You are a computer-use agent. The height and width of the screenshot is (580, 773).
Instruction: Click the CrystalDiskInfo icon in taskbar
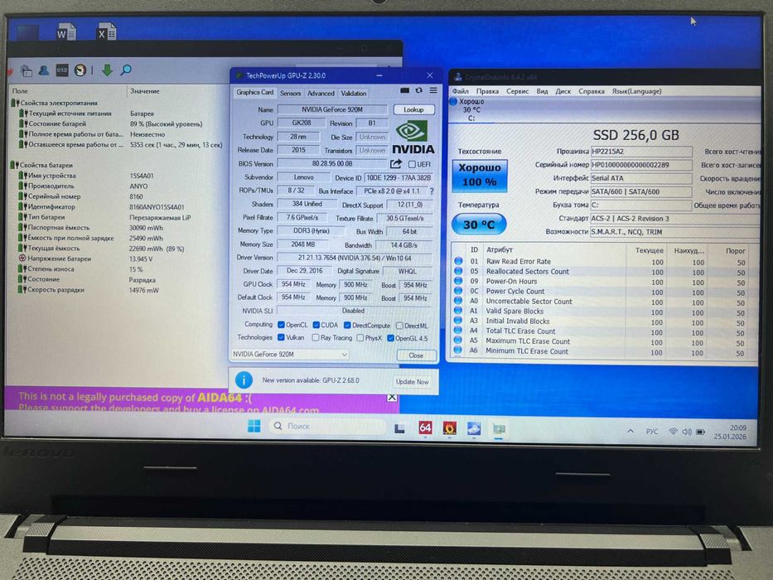(474, 428)
